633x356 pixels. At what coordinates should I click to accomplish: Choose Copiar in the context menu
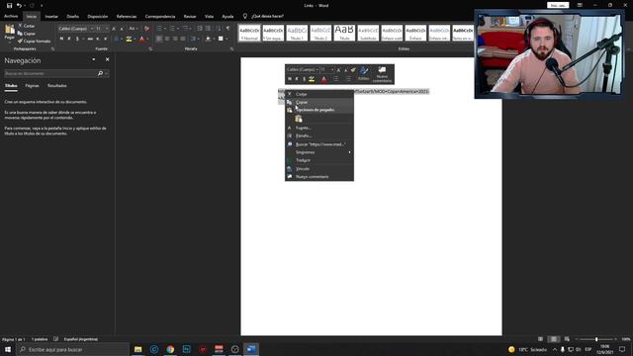(319, 102)
